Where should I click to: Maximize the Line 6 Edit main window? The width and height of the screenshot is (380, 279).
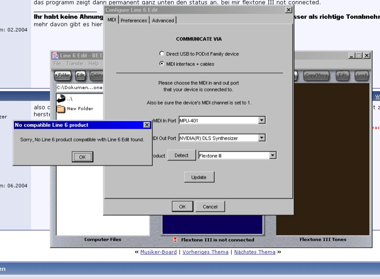pos(358,55)
